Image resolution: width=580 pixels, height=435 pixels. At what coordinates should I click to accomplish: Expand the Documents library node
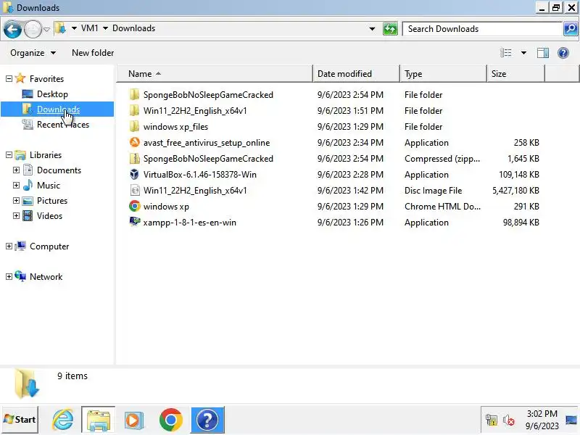tap(16, 170)
